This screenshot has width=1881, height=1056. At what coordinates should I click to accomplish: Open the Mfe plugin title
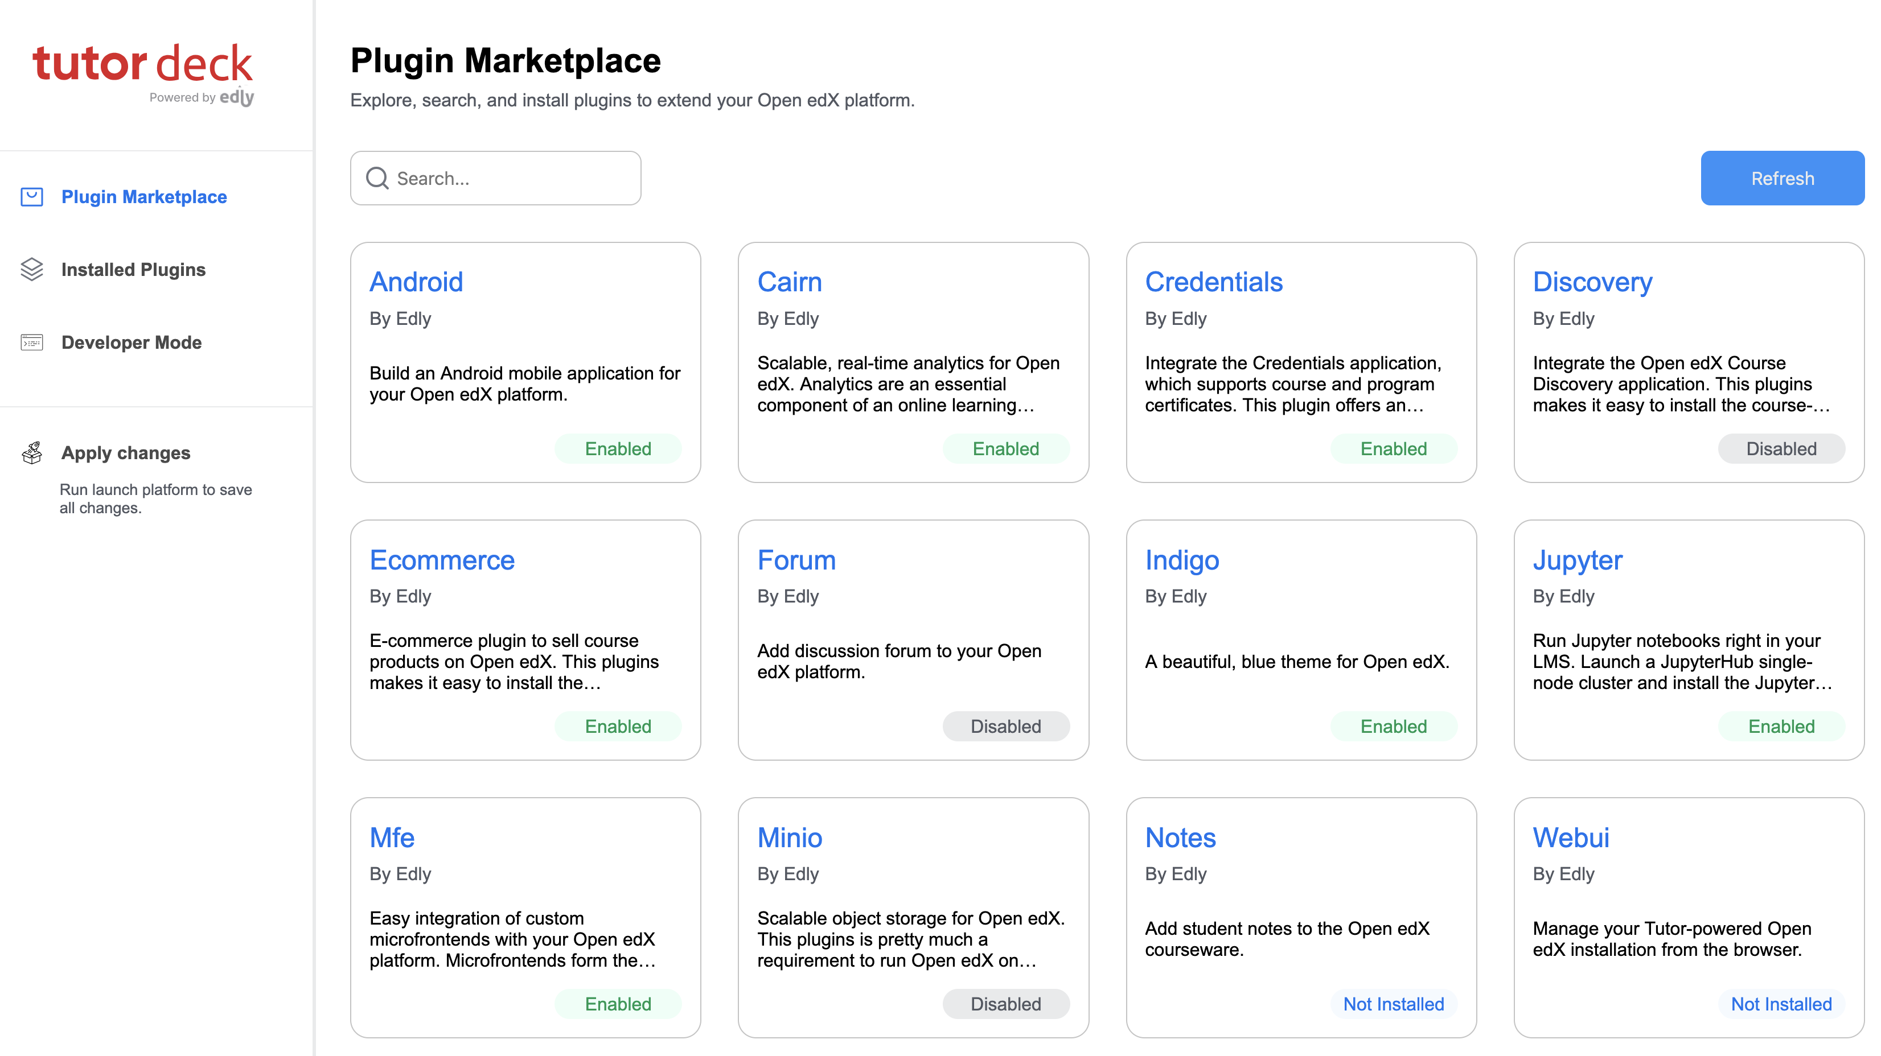pyautogui.click(x=392, y=837)
